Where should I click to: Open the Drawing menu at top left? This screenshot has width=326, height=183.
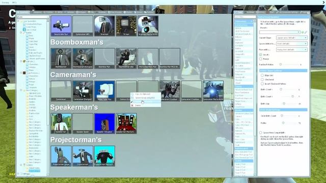pyautogui.click(x=6, y=3)
